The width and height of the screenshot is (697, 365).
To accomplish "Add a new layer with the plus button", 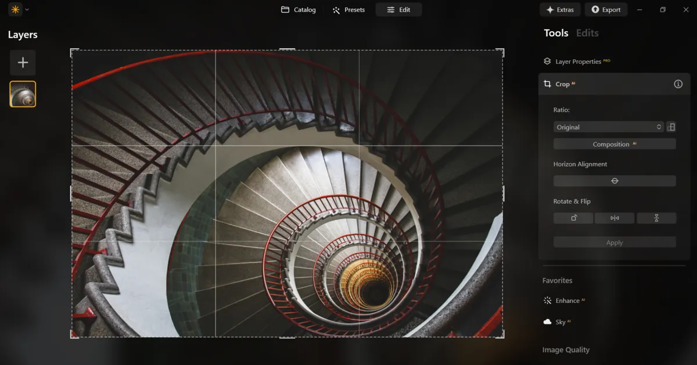I will [23, 62].
